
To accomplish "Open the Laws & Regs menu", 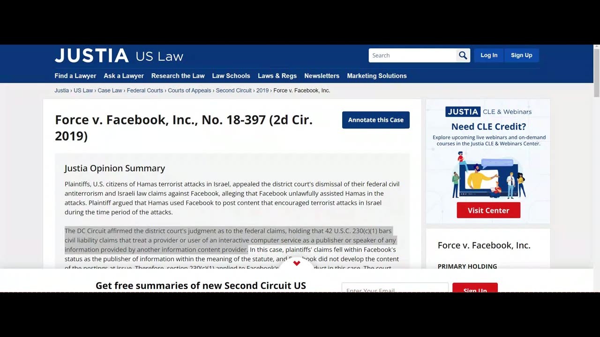I will pos(277,76).
